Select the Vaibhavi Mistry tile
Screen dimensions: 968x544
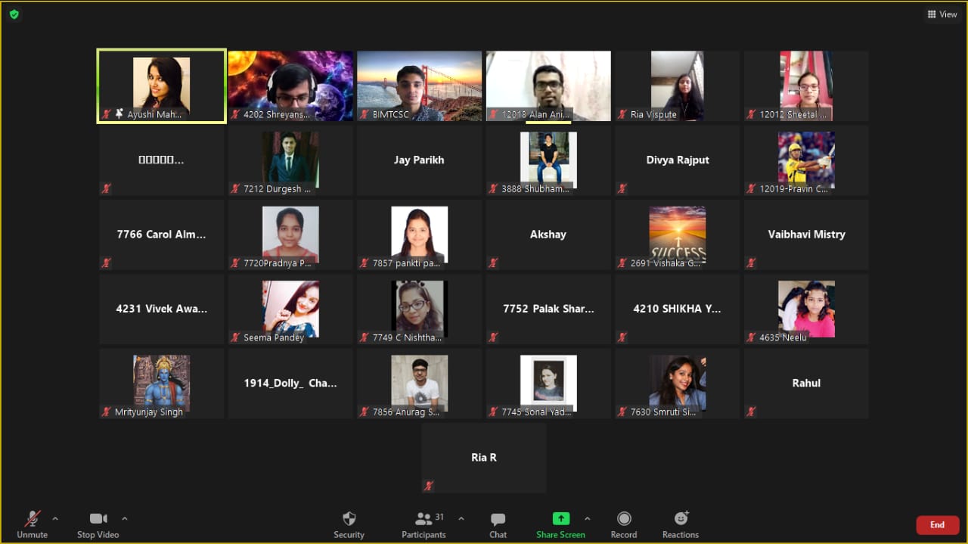(806, 235)
